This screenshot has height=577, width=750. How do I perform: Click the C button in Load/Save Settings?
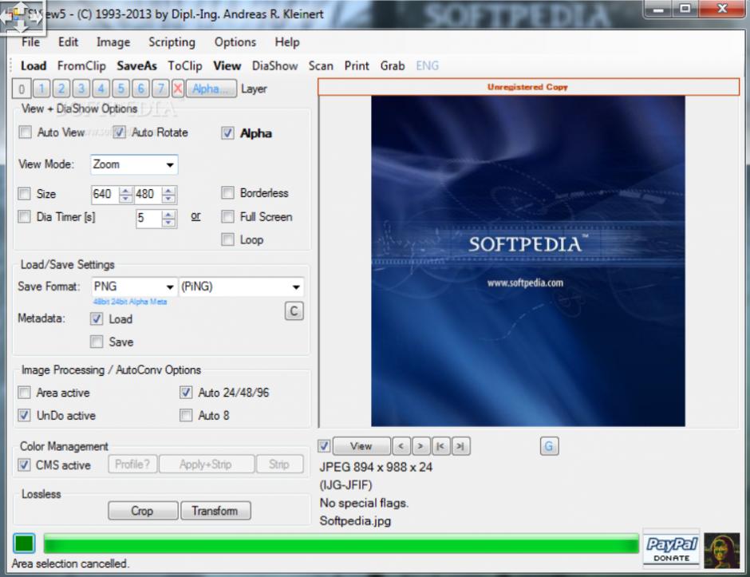(x=294, y=311)
